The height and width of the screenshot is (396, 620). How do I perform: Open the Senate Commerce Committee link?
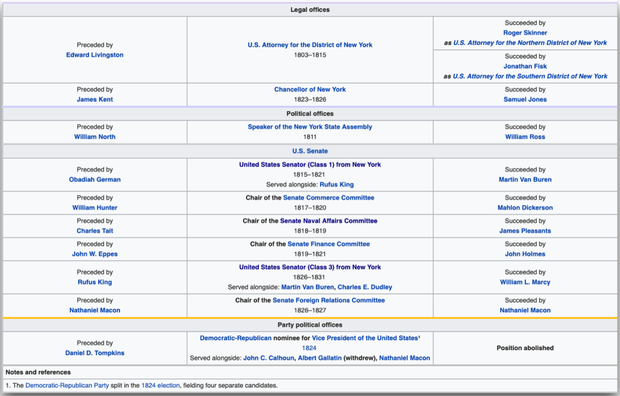tap(328, 197)
